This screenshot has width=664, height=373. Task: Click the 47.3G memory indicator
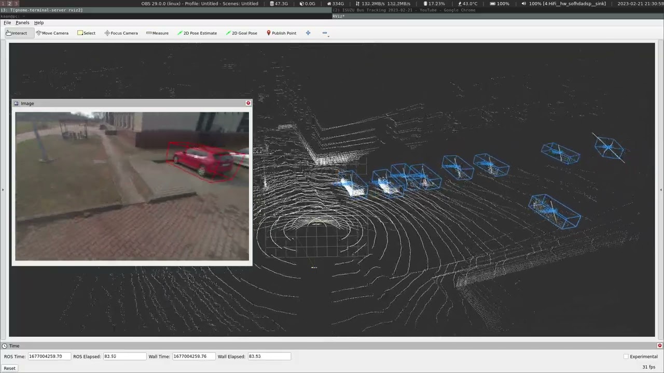point(279,4)
